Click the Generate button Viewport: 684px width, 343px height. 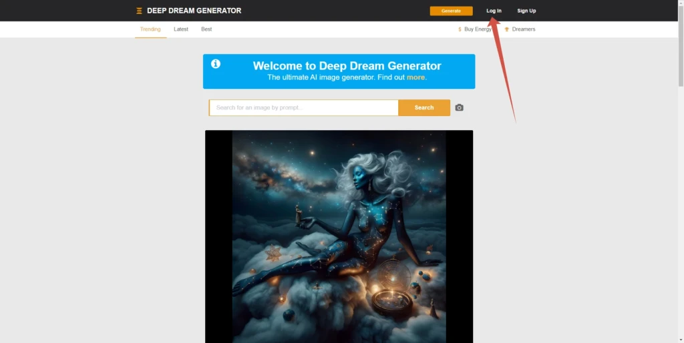point(451,11)
